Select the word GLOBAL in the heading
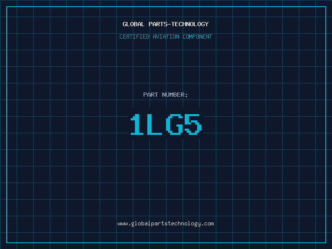The width and height of the screenshot is (332, 249). point(134,24)
